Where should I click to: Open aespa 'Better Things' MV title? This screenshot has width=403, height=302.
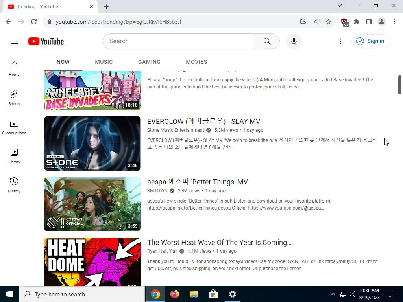(x=198, y=182)
